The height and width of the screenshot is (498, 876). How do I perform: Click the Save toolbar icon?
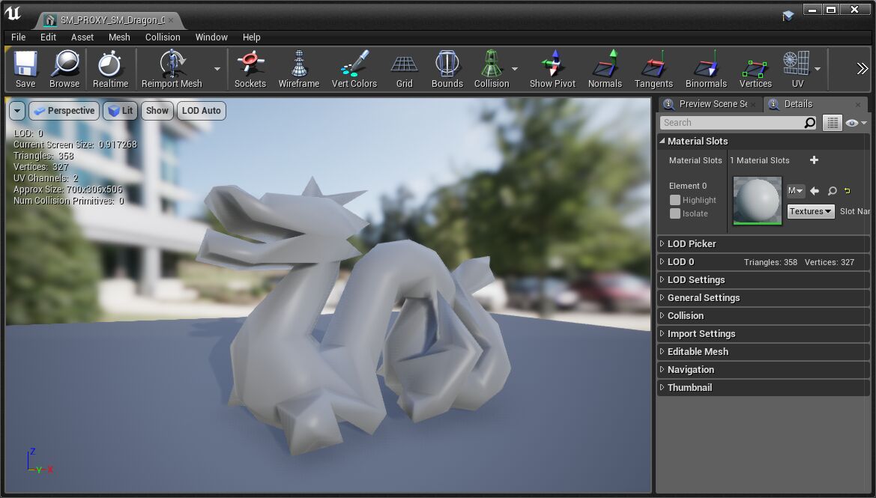[x=25, y=70]
